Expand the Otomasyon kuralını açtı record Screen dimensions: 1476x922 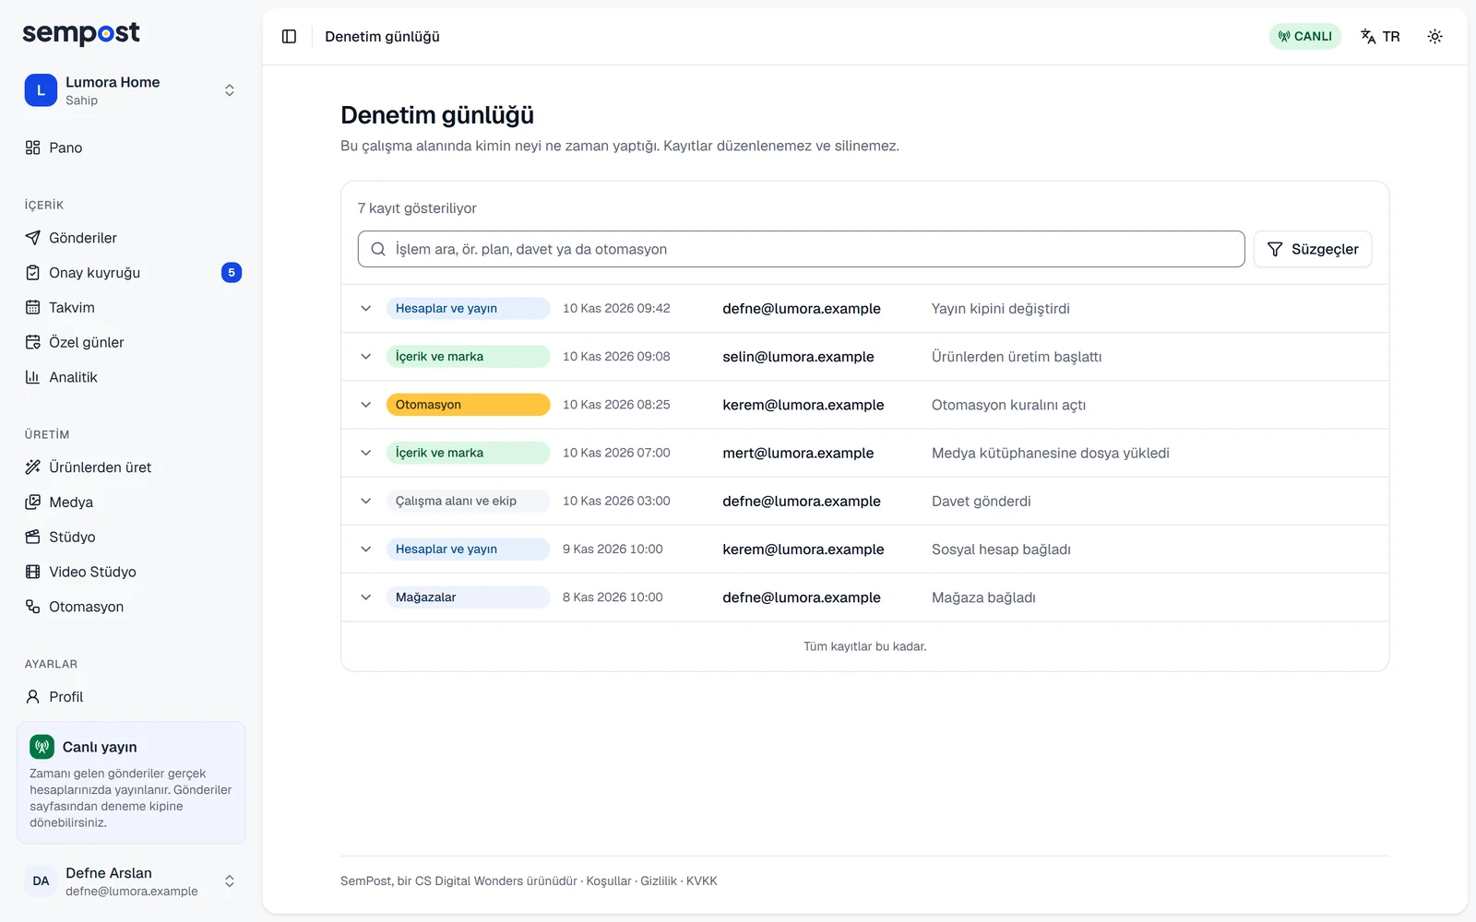pyautogui.click(x=366, y=405)
